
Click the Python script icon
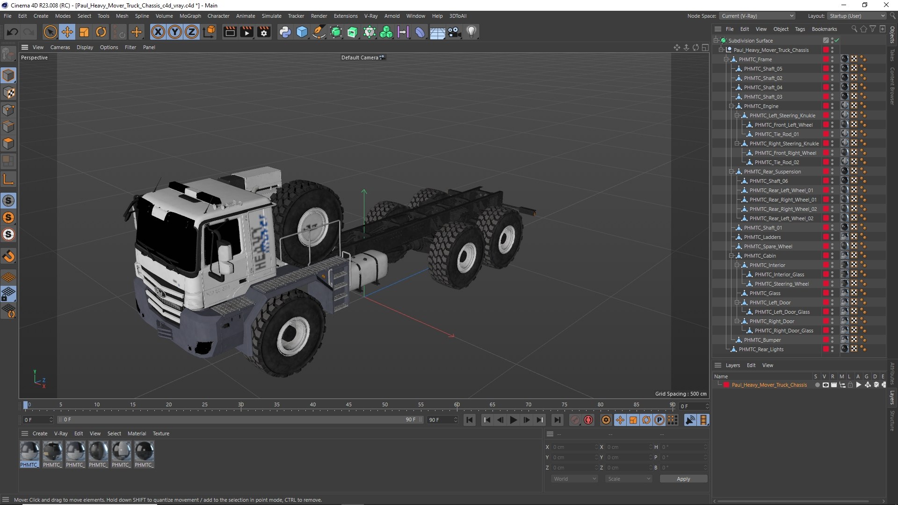coord(285,32)
